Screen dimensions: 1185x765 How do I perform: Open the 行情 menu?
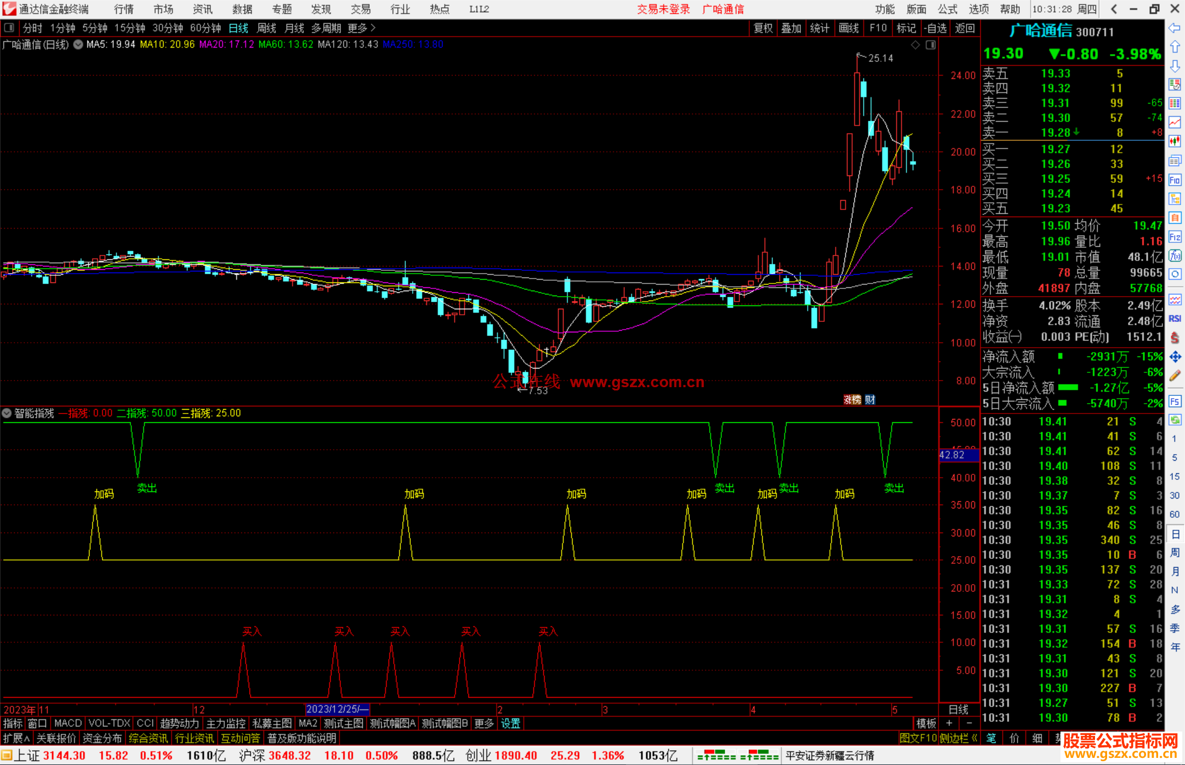coord(123,9)
